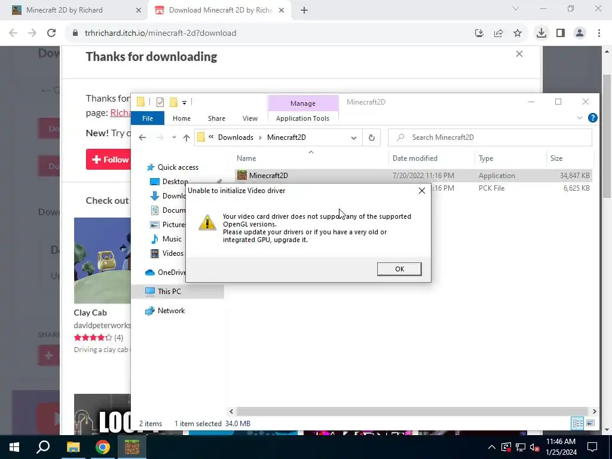This screenshot has width=612, height=459.
Task: Click the Follow button on itch.io page
Action: tap(109, 160)
